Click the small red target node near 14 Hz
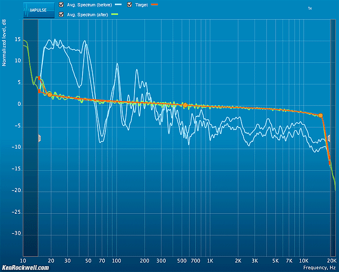The height and width of the screenshot is (272, 339). (x=39, y=78)
